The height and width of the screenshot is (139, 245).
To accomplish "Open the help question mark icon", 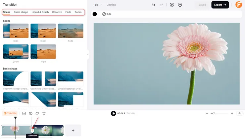I will tap(180, 5).
